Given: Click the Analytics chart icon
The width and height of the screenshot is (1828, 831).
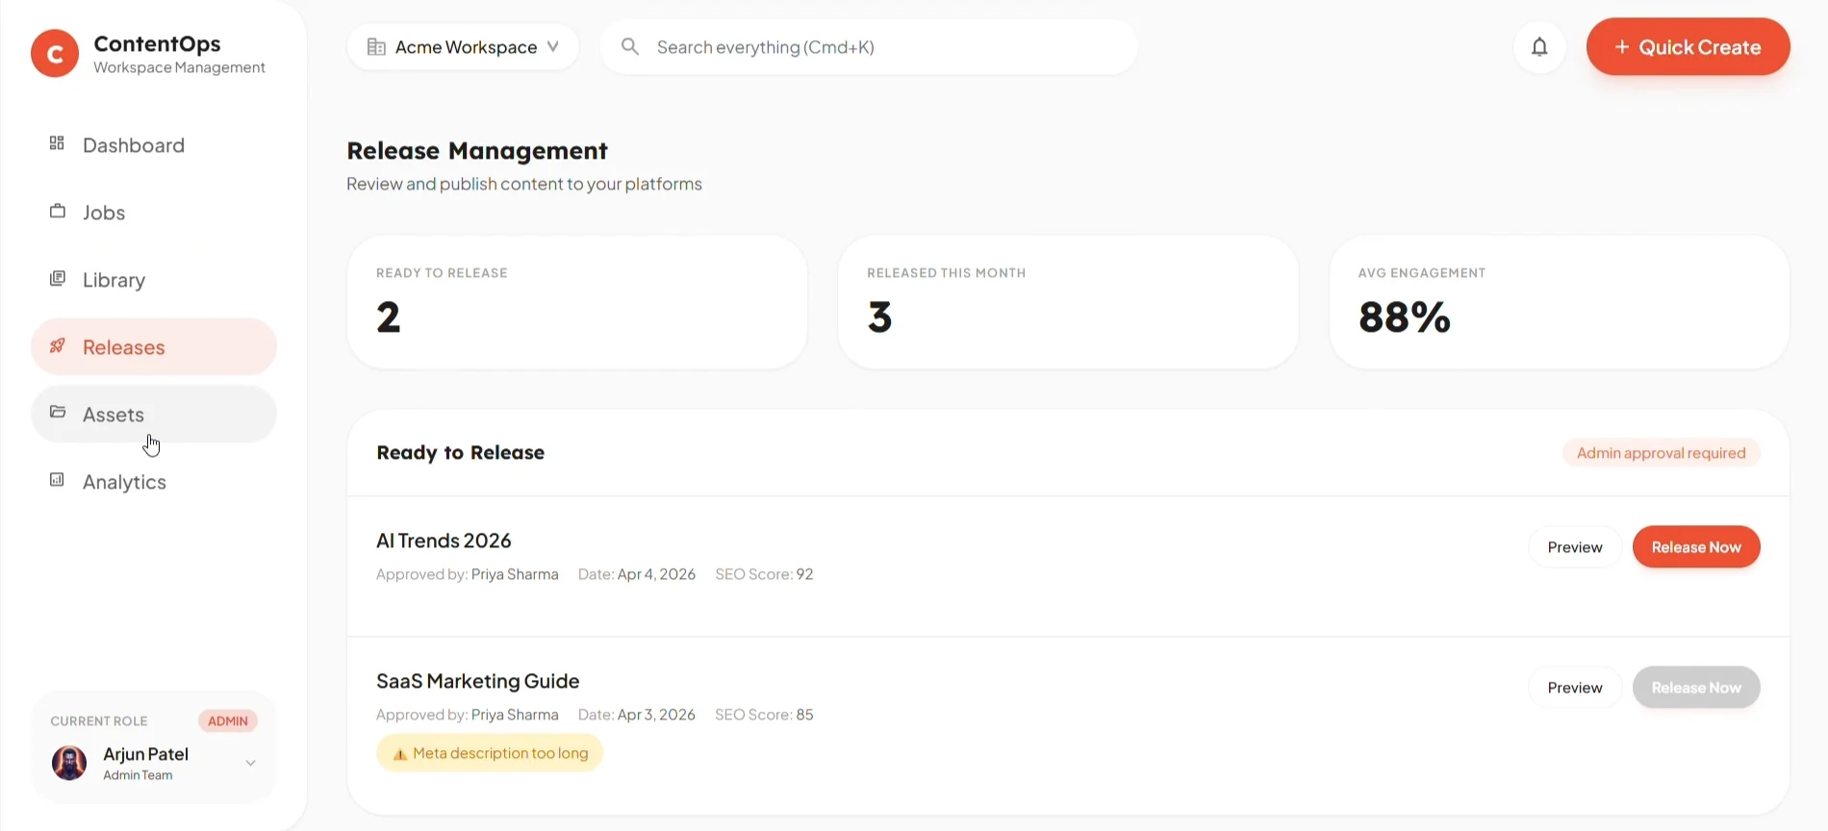Looking at the screenshot, I should click(x=58, y=480).
